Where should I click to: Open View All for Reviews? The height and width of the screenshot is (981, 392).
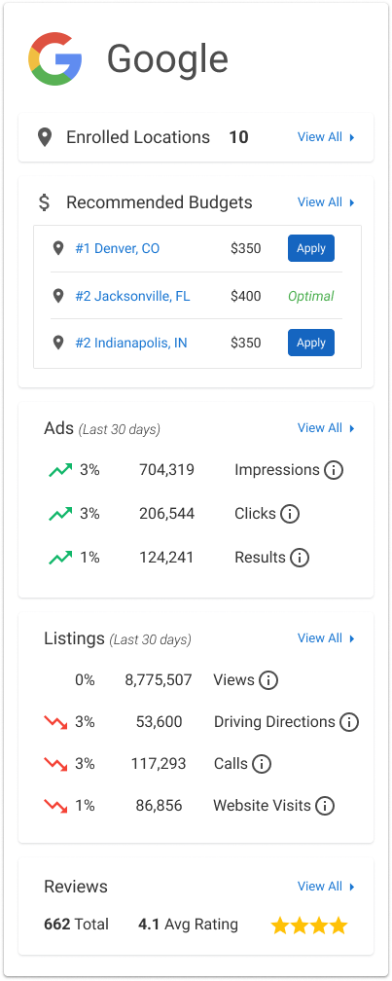pos(326,887)
